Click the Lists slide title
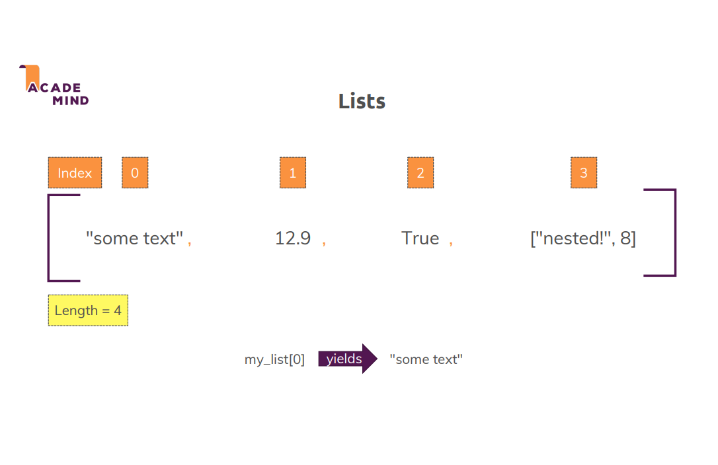 (x=362, y=101)
